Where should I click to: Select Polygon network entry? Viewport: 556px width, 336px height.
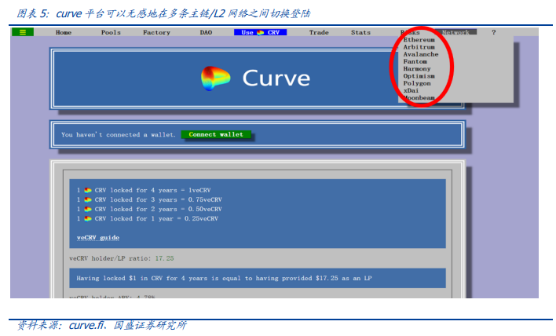[x=417, y=83]
